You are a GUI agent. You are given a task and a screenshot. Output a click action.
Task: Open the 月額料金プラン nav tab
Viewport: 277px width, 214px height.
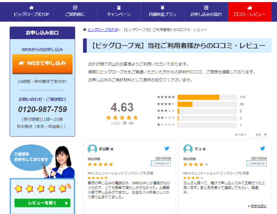162,12
